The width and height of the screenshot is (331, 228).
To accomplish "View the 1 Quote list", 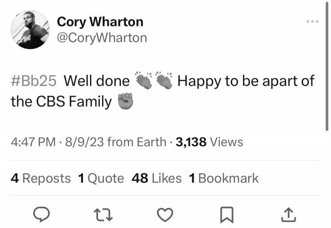I will pos(101,179).
